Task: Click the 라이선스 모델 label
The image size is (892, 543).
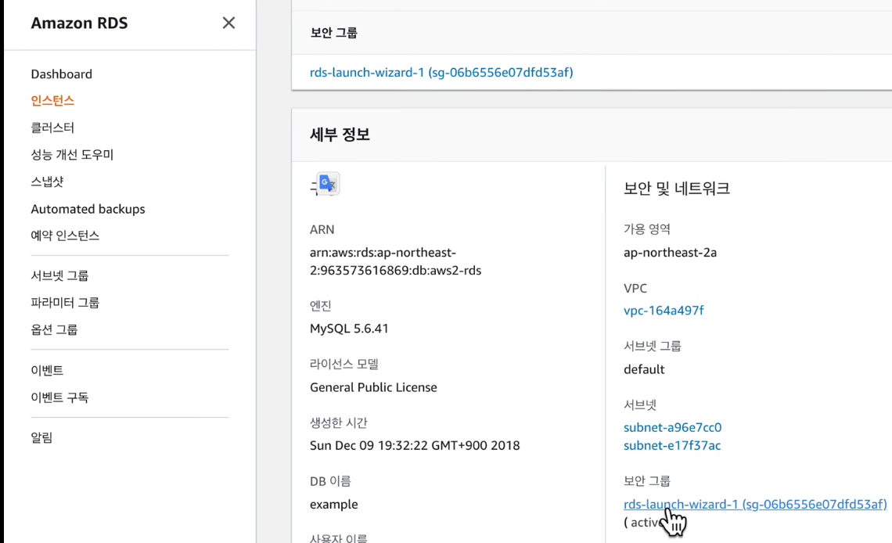Action: coord(344,364)
